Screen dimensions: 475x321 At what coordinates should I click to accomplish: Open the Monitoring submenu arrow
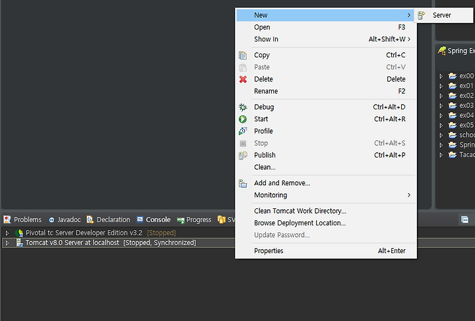point(409,195)
